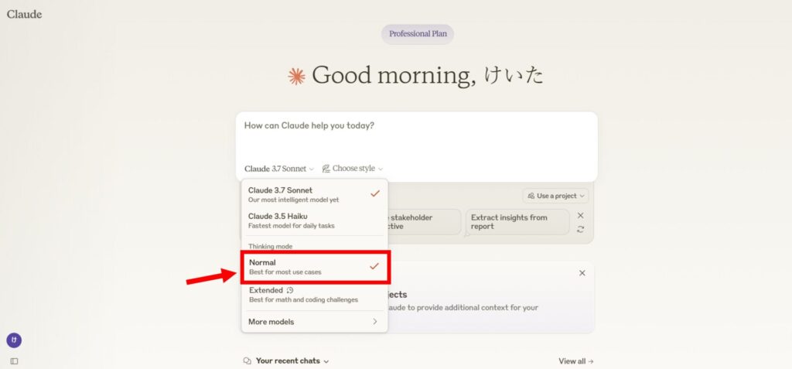This screenshot has height=369, width=792.
Task: Choose Extended thinking mode
Action: point(315,295)
